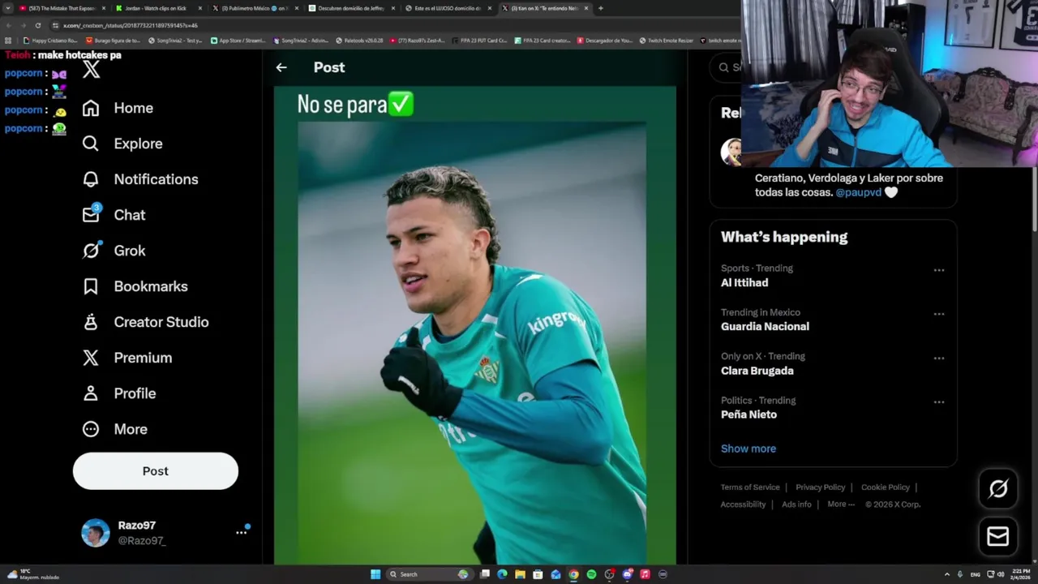The height and width of the screenshot is (584, 1038).
Task: Open Ads info footer link
Action: point(796,505)
